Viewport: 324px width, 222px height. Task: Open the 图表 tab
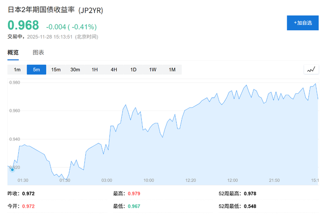coord(38,52)
